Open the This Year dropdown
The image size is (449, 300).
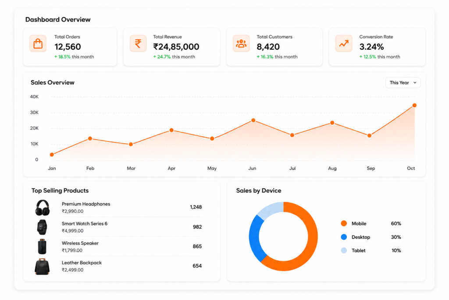(403, 83)
